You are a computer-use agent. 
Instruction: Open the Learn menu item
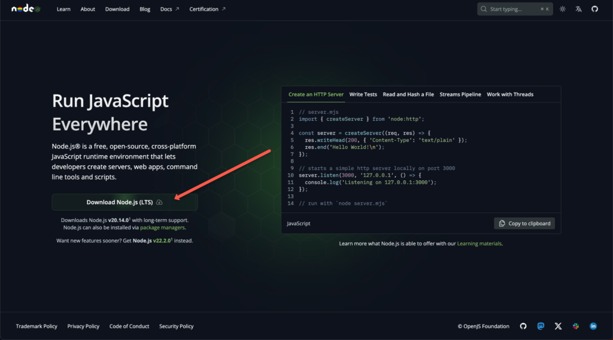coord(63,9)
